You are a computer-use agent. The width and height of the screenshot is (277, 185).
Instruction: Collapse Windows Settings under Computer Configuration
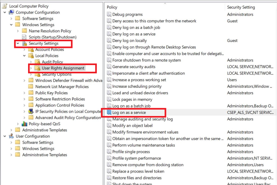[11, 25]
